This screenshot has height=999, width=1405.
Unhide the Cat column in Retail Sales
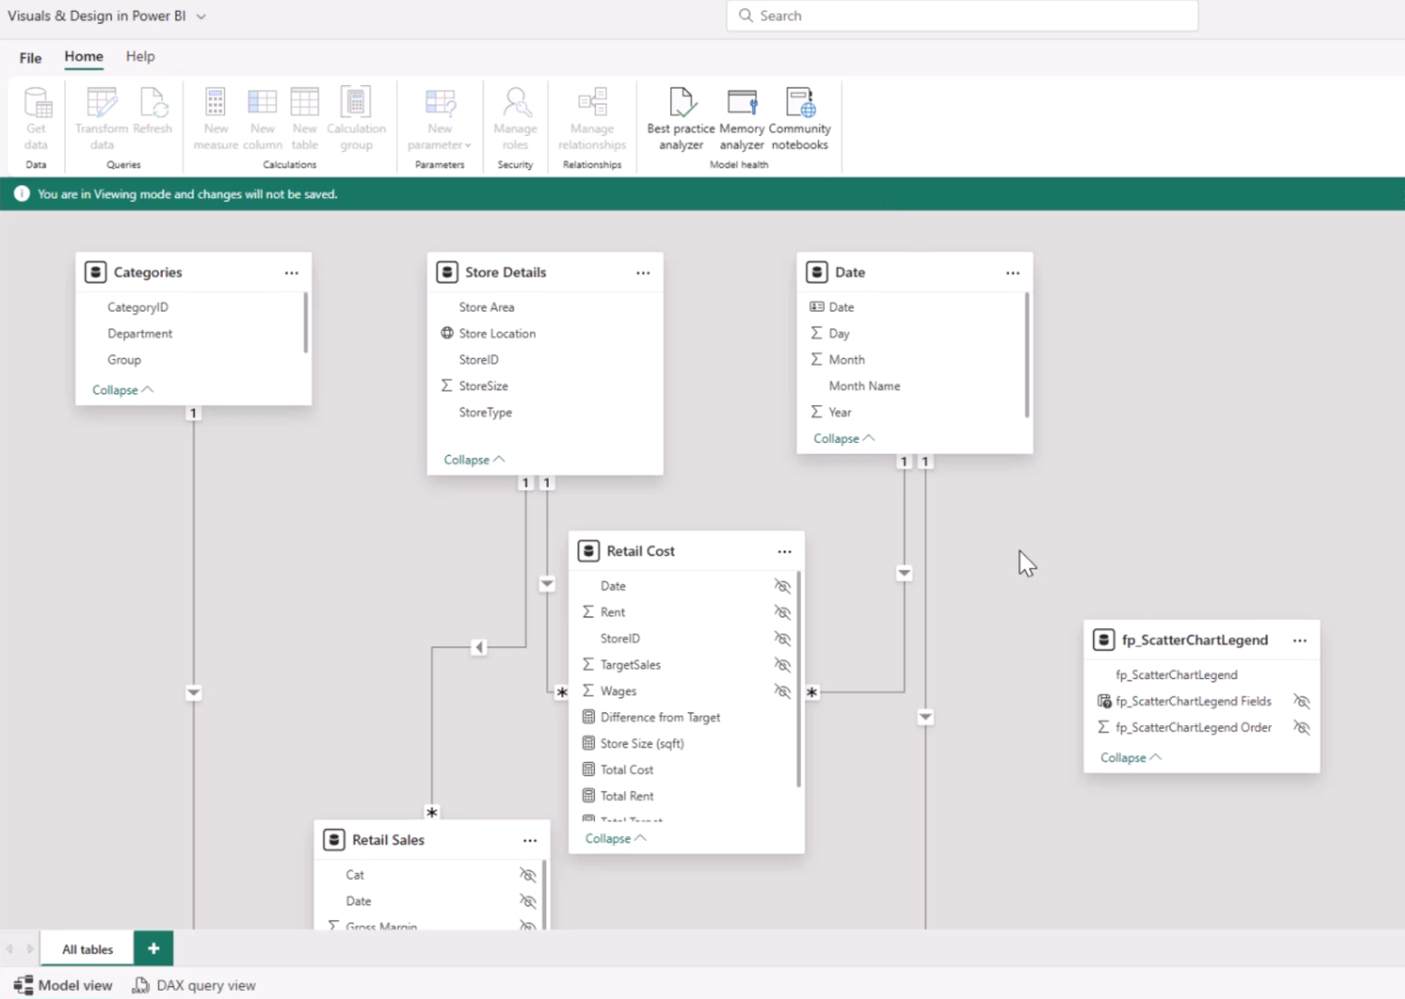coord(528,875)
